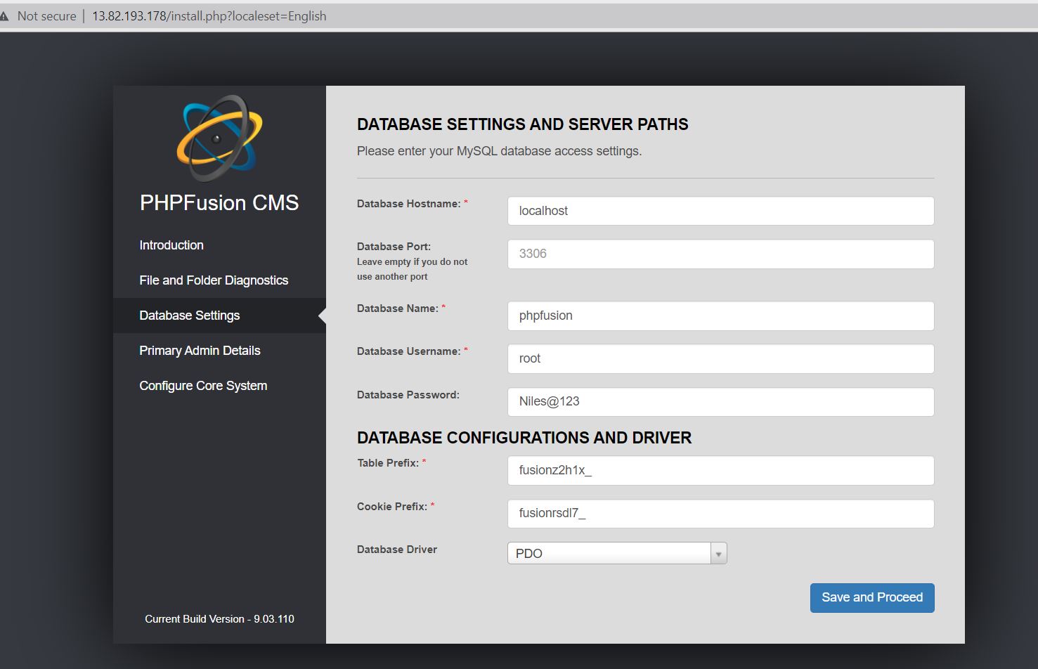Go to the Introduction step
Screen dimensions: 1038x669
[x=171, y=245]
